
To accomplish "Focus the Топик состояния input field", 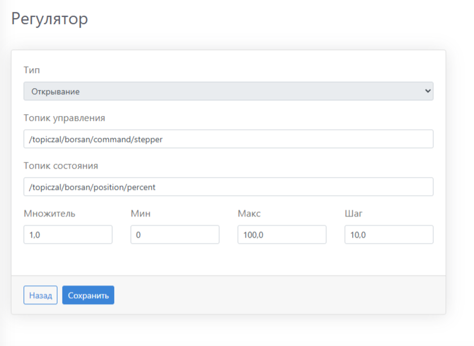I will [228, 187].
